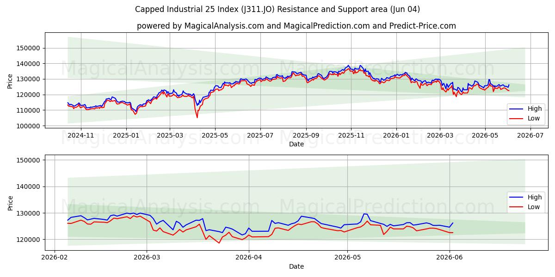Click the '2026-04' tick label on bottom chart
This screenshot has height=277, width=555.
249,258
